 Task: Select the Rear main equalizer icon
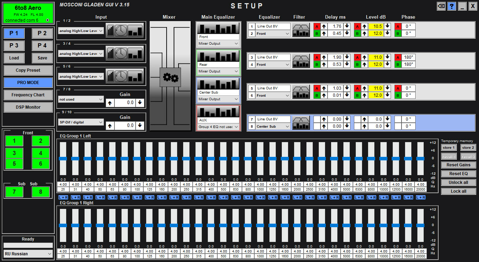tap(218, 56)
